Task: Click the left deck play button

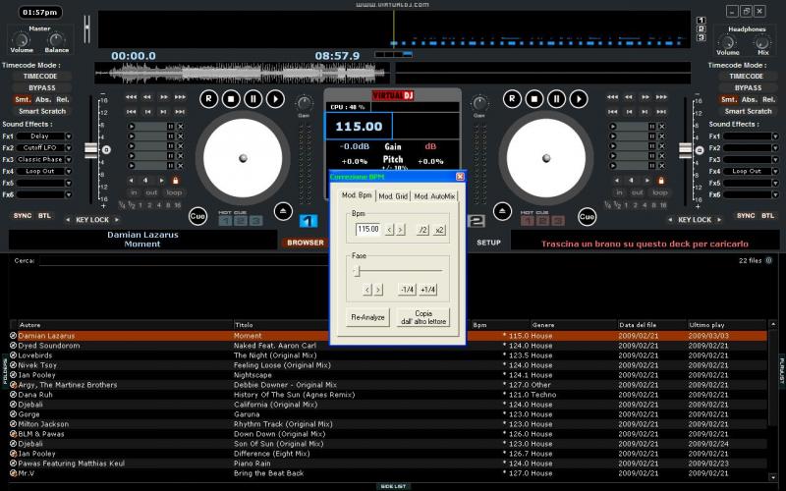Action: (275, 99)
